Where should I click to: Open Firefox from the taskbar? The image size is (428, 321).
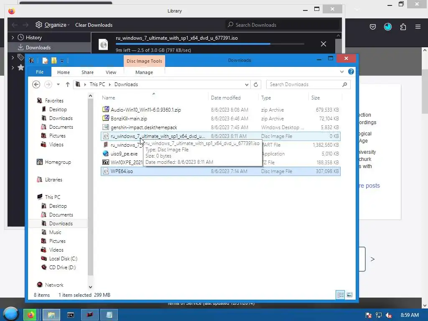coord(31,315)
